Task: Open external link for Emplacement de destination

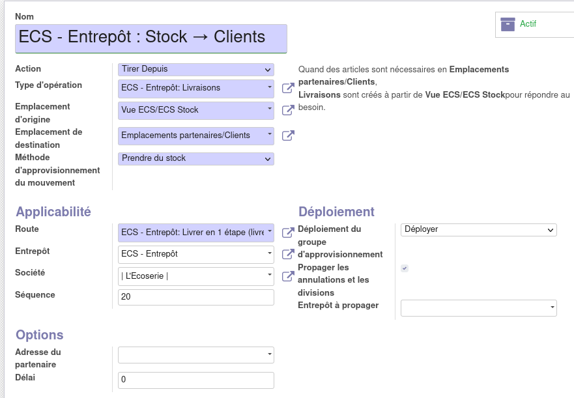Action: [x=287, y=135]
